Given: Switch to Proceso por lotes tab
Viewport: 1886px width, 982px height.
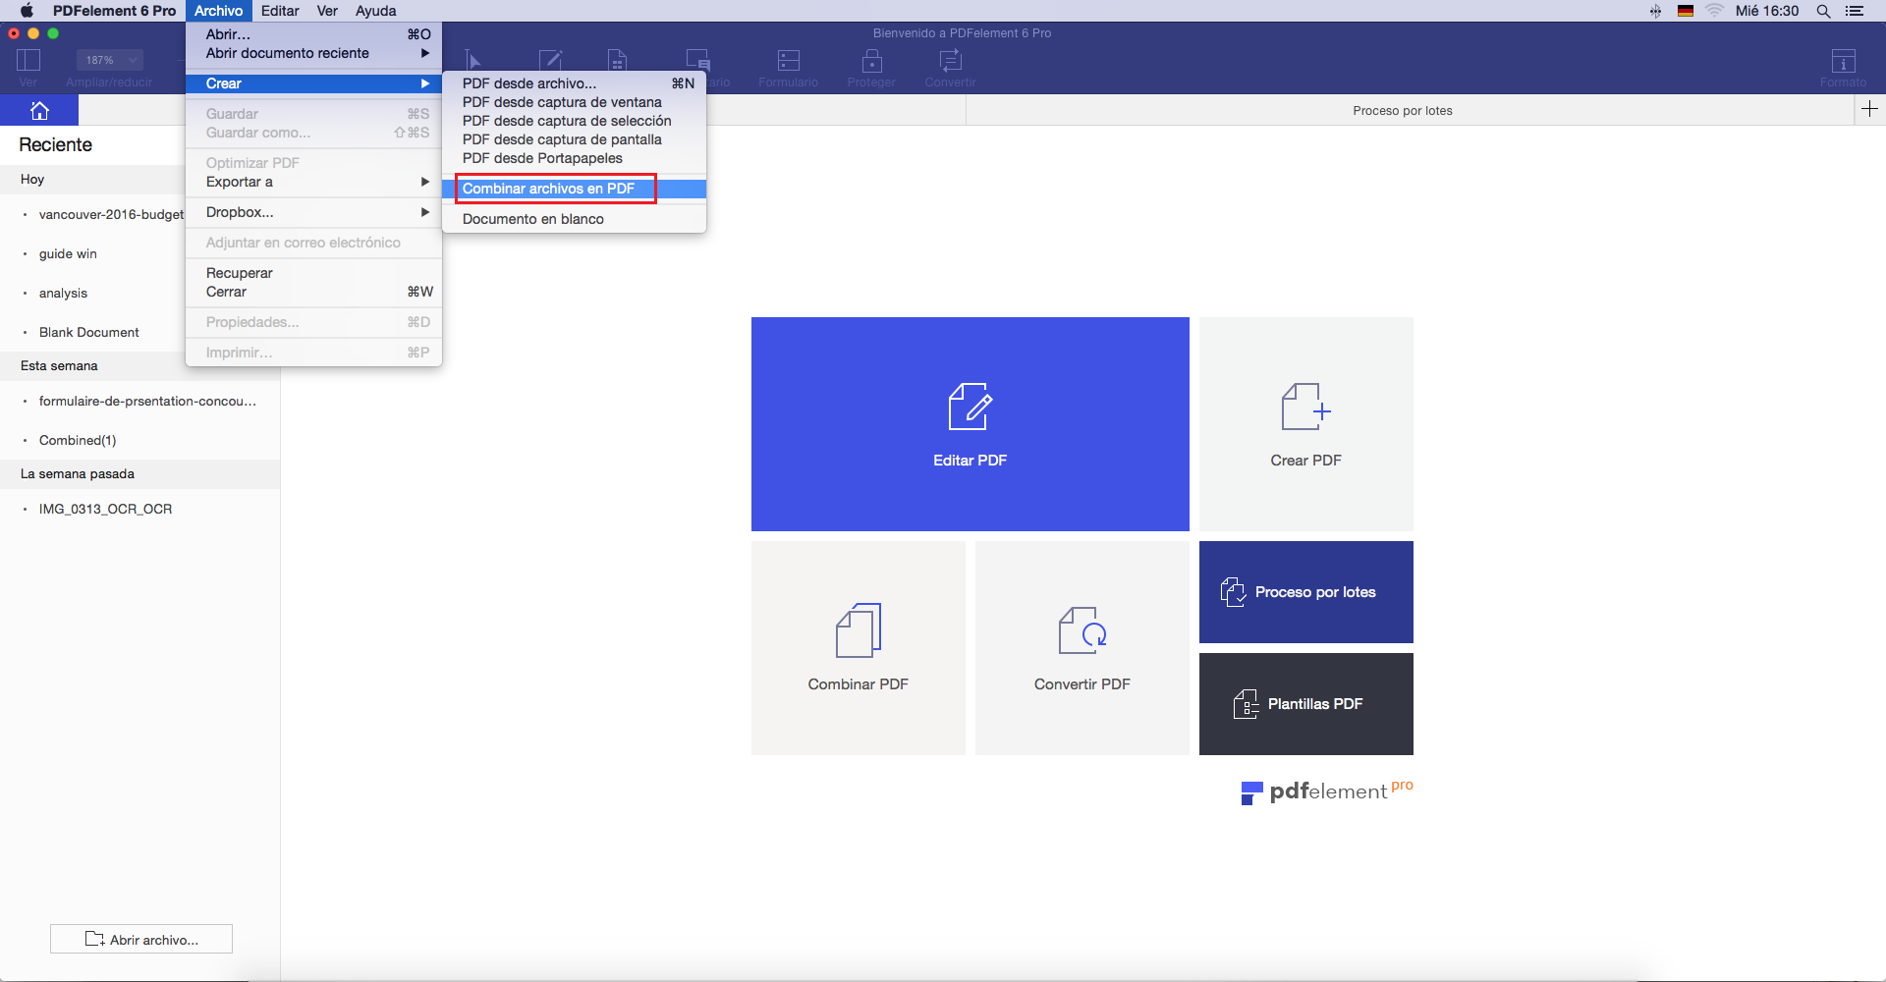Looking at the screenshot, I should tap(1402, 111).
